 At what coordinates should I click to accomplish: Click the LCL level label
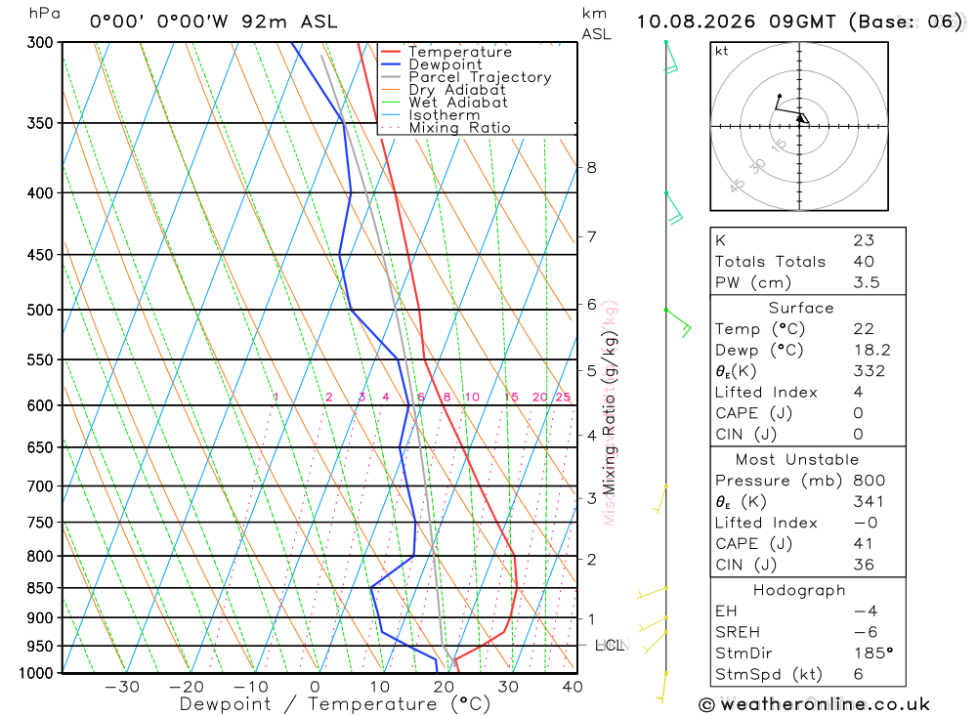point(610,645)
